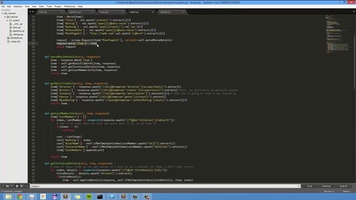Open scrapy.cfg in the sidebar
The height and width of the screenshot is (200, 356).
pyautogui.click(x=15, y=42)
